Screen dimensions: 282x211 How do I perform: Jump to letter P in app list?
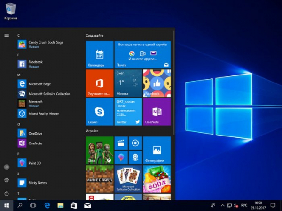click(18, 154)
